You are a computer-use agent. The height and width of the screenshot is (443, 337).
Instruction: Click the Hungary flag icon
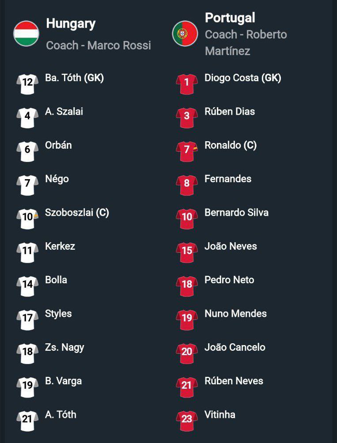point(27,34)
